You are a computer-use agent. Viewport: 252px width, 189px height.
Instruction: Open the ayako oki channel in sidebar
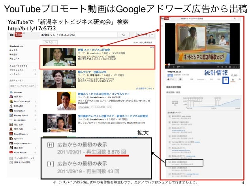[18, 138]
